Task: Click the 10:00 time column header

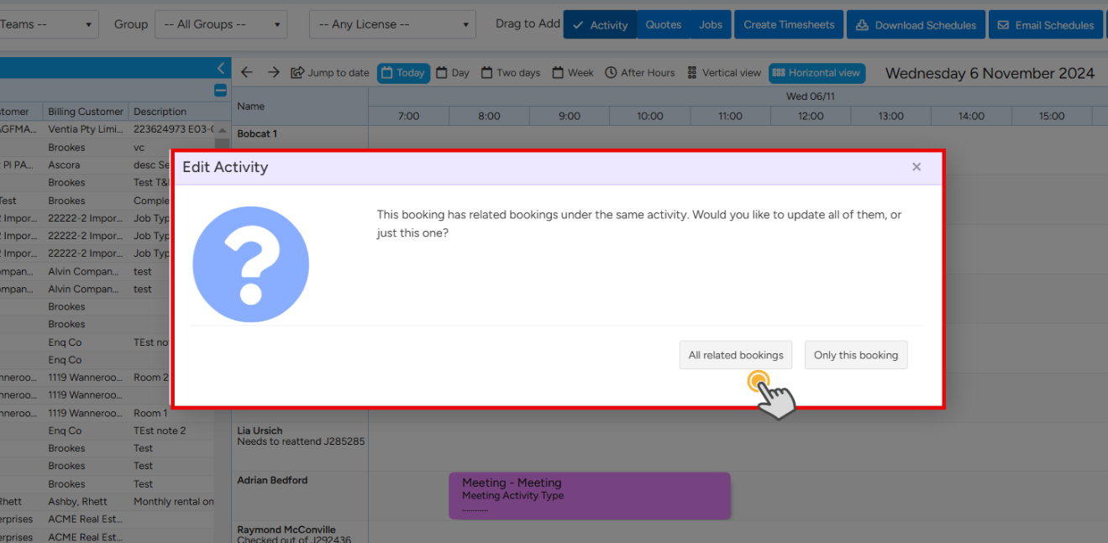Action: click(x=649, y=116)
